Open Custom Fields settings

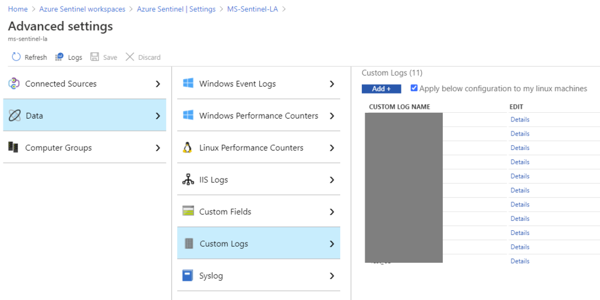(259, 211)
